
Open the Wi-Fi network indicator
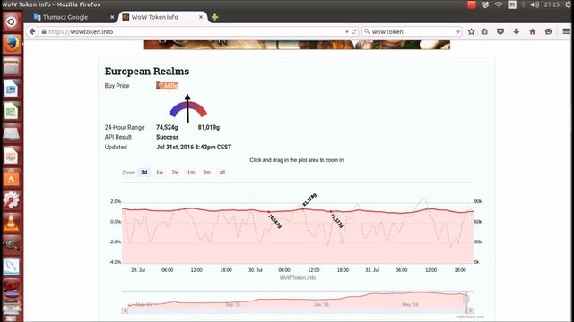[499, 4]
